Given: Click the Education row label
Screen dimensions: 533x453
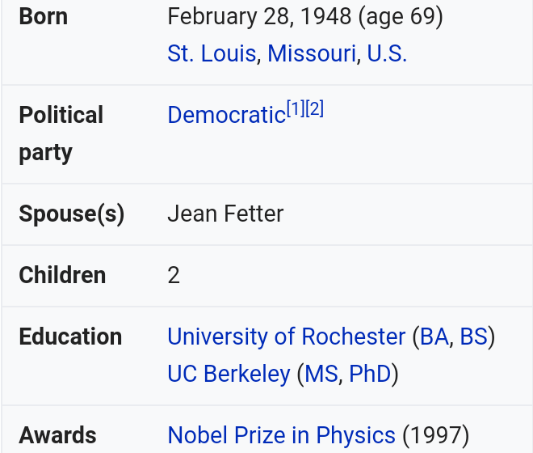Looking at the screenshot, I should pos(70,337).
